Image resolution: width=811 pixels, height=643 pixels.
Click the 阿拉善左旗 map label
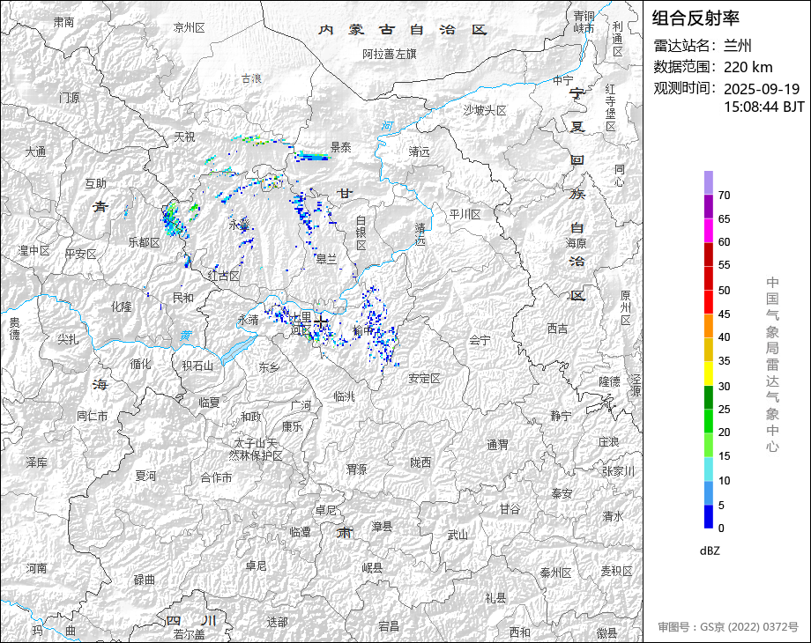point(389,54)
